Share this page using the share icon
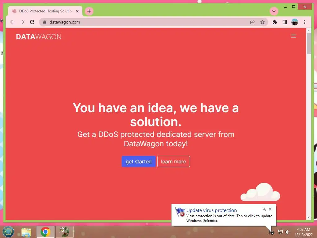Viewport: 317px width, 238px height. tap(253, 22)
